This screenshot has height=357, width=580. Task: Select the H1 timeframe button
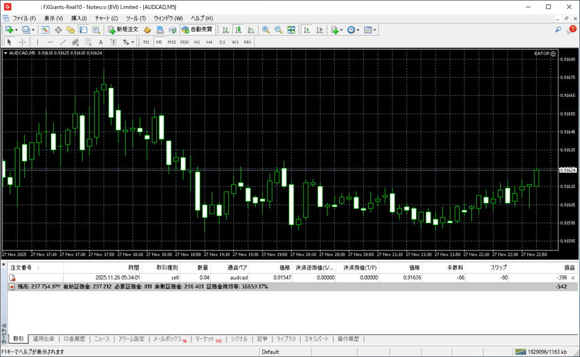coord(197,42)
